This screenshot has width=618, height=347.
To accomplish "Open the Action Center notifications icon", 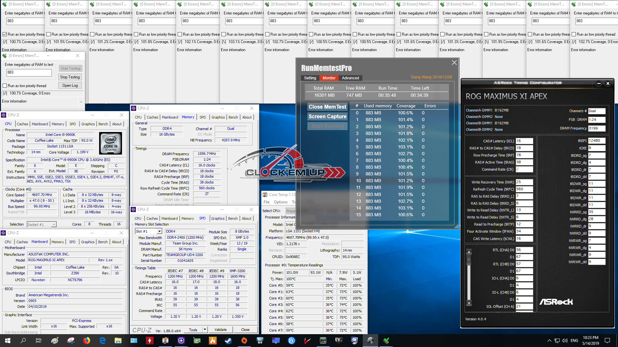I will pos(607,341).
